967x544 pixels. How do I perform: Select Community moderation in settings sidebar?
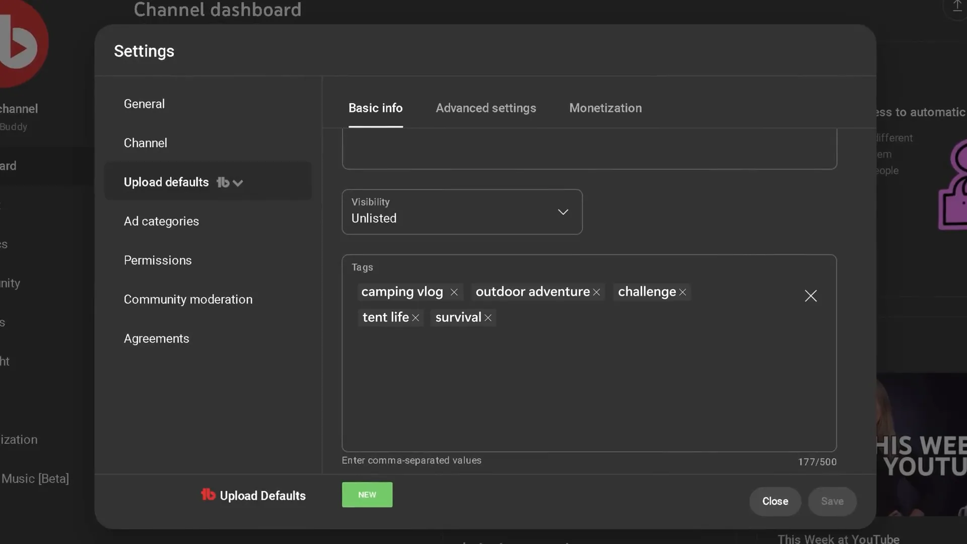click(x=188, y=299)
